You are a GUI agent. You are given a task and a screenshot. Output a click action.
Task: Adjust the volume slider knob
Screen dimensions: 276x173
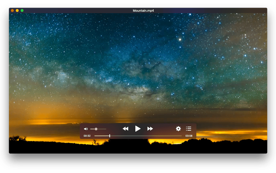(x=96, y=129)
